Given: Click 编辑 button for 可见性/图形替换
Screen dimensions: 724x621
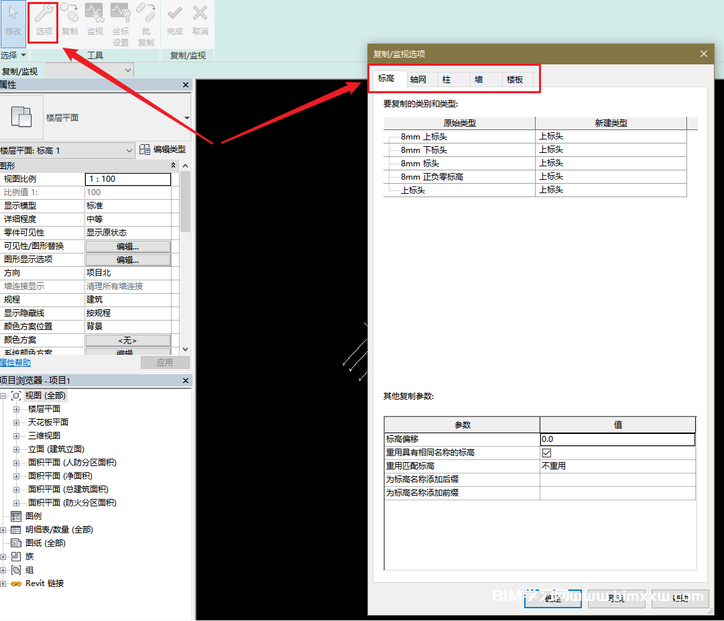Looking at the screenshot, I should click(128, 246).
